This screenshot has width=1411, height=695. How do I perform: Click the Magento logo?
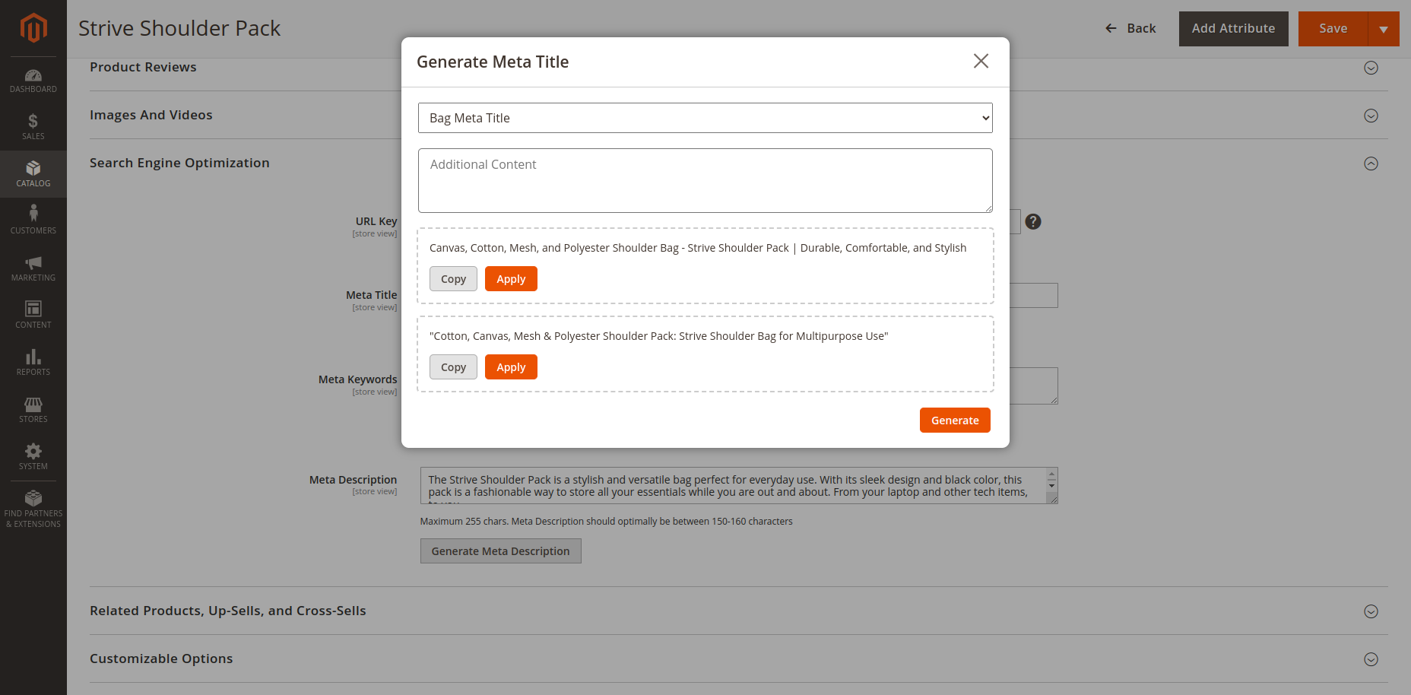click(x=33, y=28)
